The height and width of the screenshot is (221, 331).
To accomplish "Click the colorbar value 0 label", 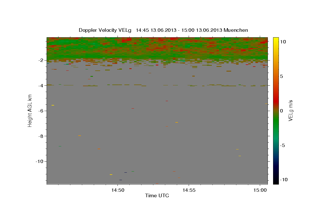I will pyautogui.click(x=282, y=111).
